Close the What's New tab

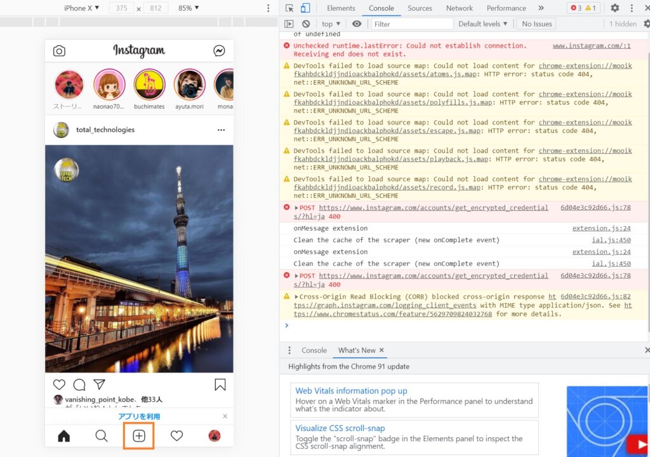(381, 350)
